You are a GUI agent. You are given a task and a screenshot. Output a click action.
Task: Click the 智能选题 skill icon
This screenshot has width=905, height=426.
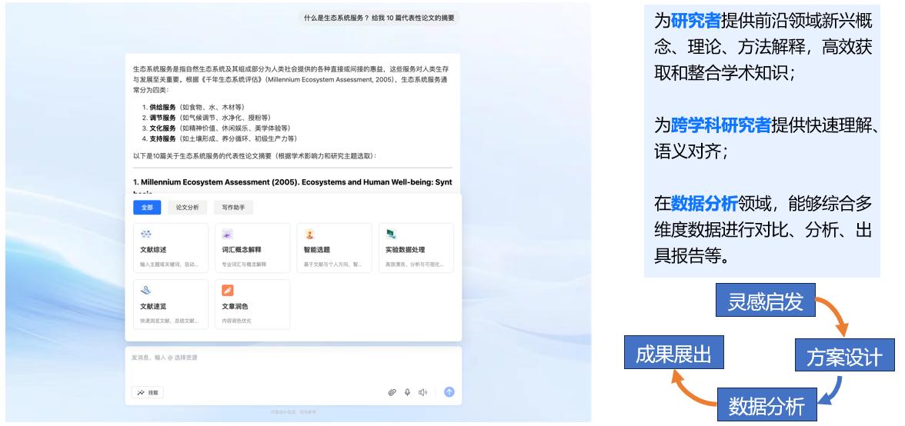(x=309, y=234)
